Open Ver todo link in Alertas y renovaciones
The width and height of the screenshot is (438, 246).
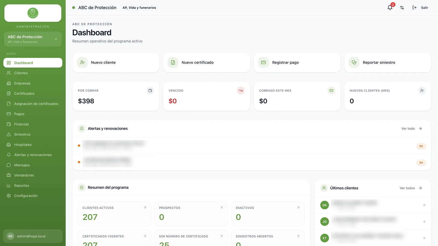412,128
